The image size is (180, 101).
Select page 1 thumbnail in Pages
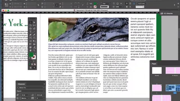157,88
